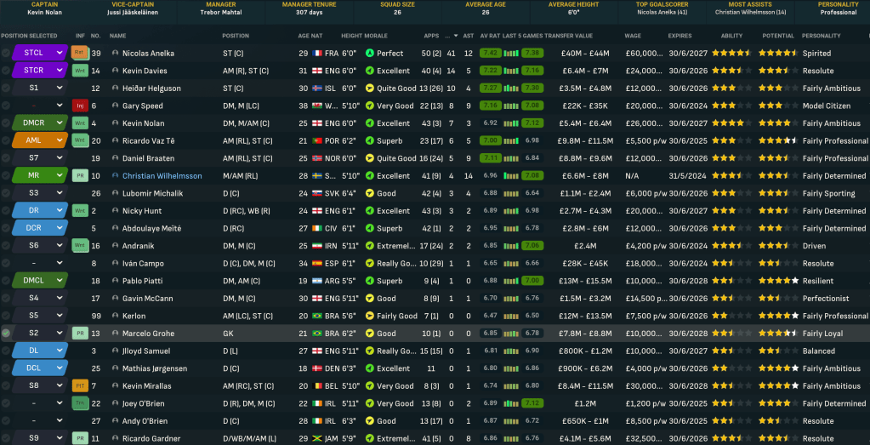Click the PIT status icon beside Kevin Mirallas
The image size is (870, 445).
click(x=80, y=386)
